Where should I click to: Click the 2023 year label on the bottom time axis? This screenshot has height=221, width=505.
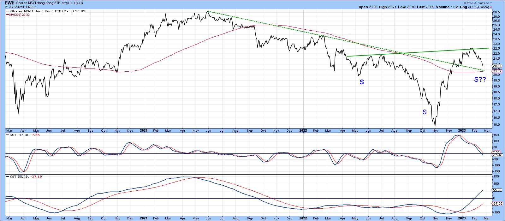pyautogui.click(x=462, y=218)
